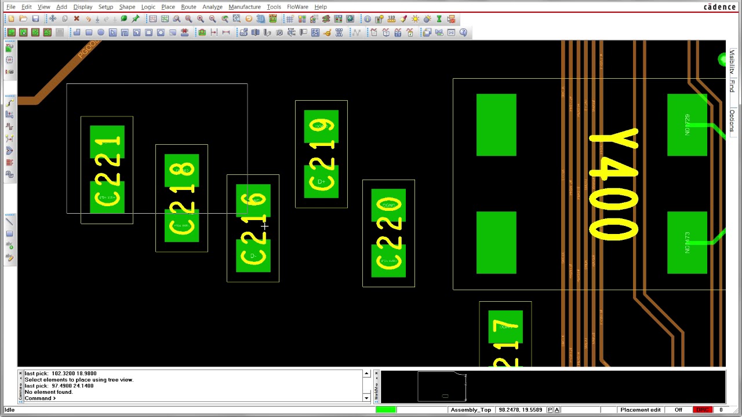
Task: Save the design with floppy icon
Action: 35,19
